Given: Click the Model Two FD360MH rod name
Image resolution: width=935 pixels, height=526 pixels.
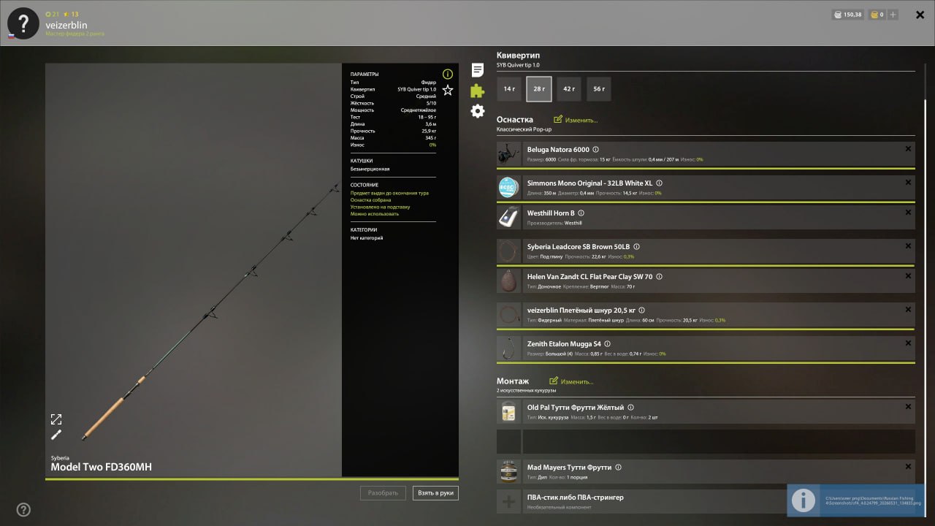Looking at the screenshot, I should tap(102, 468).
